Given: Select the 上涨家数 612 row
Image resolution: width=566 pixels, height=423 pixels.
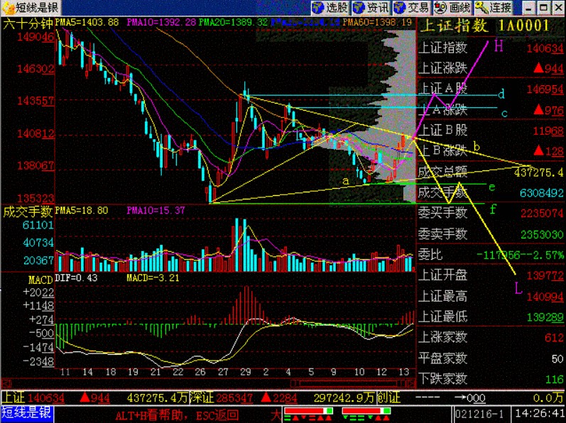Looking at the screenshot, I should point(491,338).
